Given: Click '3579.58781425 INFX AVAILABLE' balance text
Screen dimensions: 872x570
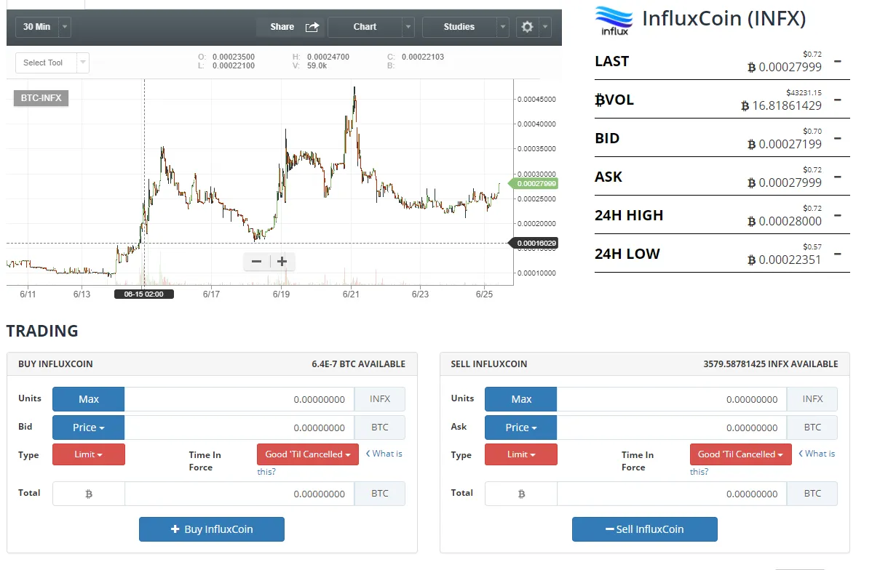Looking at the screenshot, I should (x=771, y=364).
